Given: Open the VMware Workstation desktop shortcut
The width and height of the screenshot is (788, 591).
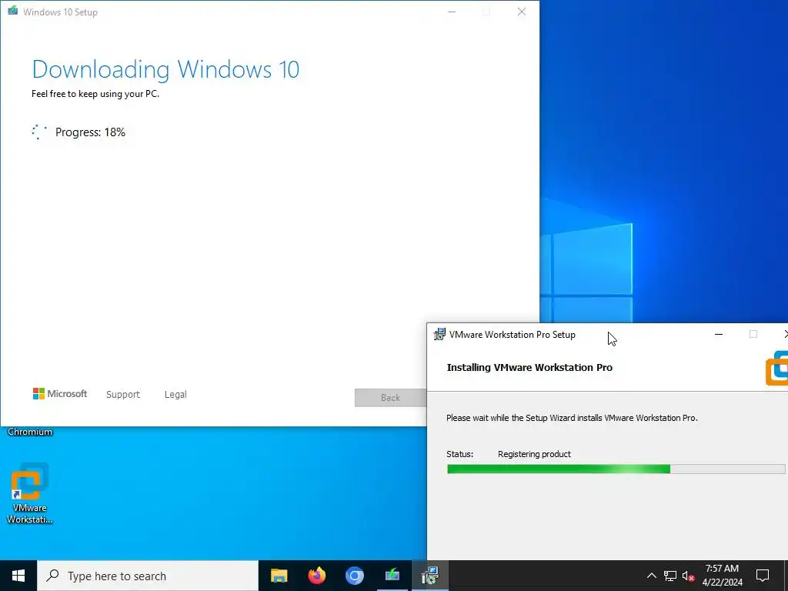Looking at the screenshot, I should 29,493.
